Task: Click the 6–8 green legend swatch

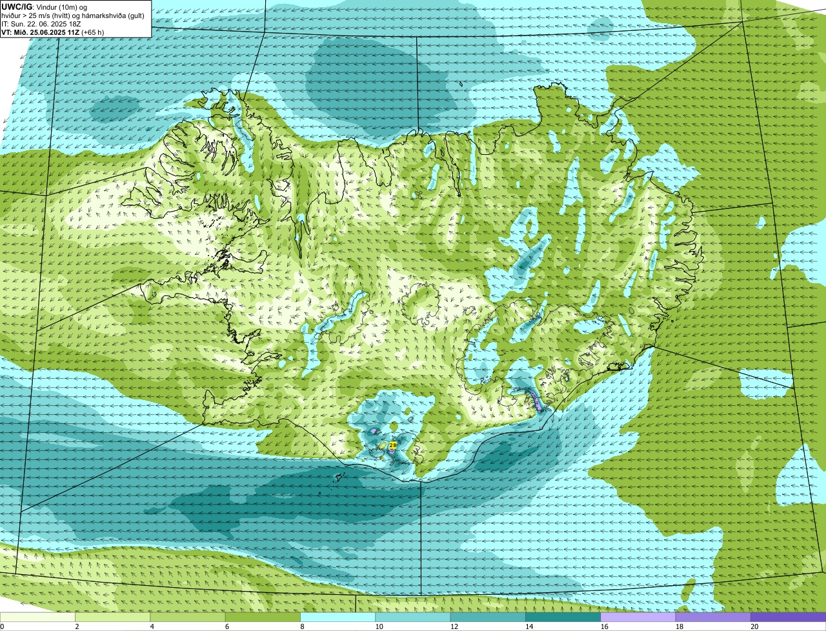Action: 263,617
